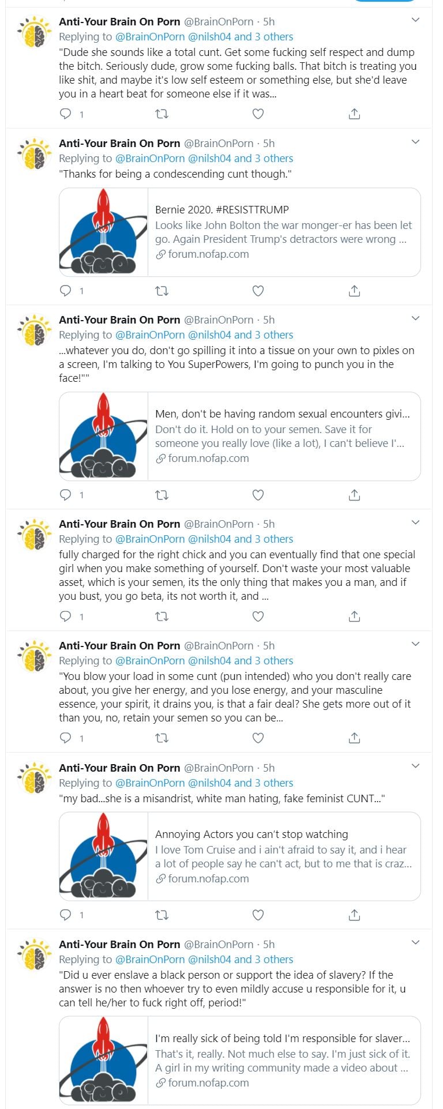This screenshot has width=443, height=1109.
Task: Open the "Bernie 2020. #RESISTTRUMP" link card
Action: tap(283, 232)
